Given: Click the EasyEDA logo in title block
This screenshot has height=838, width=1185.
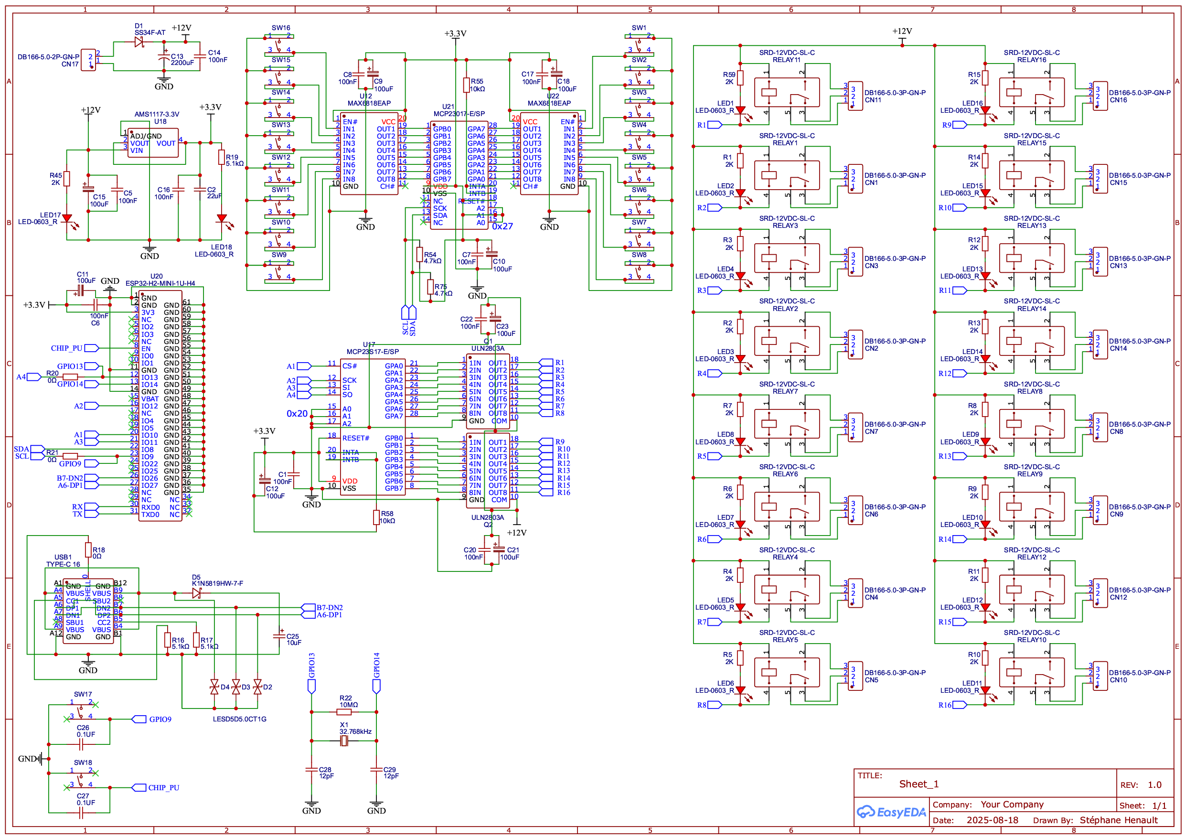Looking at the screenshot, I should point(891,812).
